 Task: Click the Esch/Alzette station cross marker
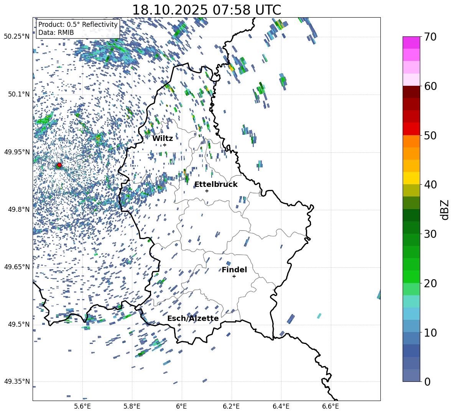pos(179,325)
